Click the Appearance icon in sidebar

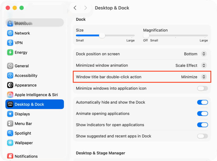[x=10, y=85]
